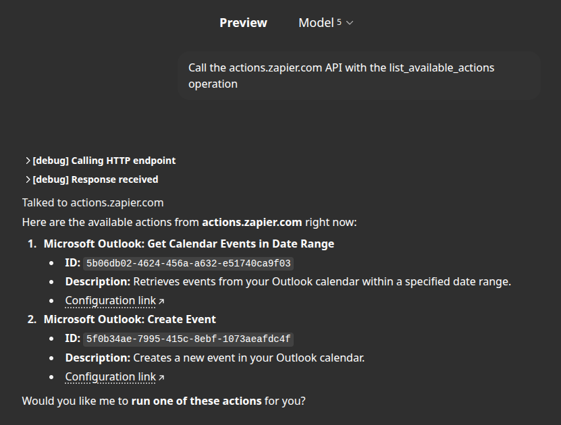Screen dimensions: 561x425
Task: Switch to the Preview tab
Action: point(243,22)
